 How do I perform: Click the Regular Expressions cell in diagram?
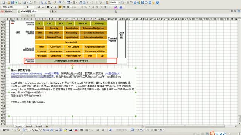[95, 46]
